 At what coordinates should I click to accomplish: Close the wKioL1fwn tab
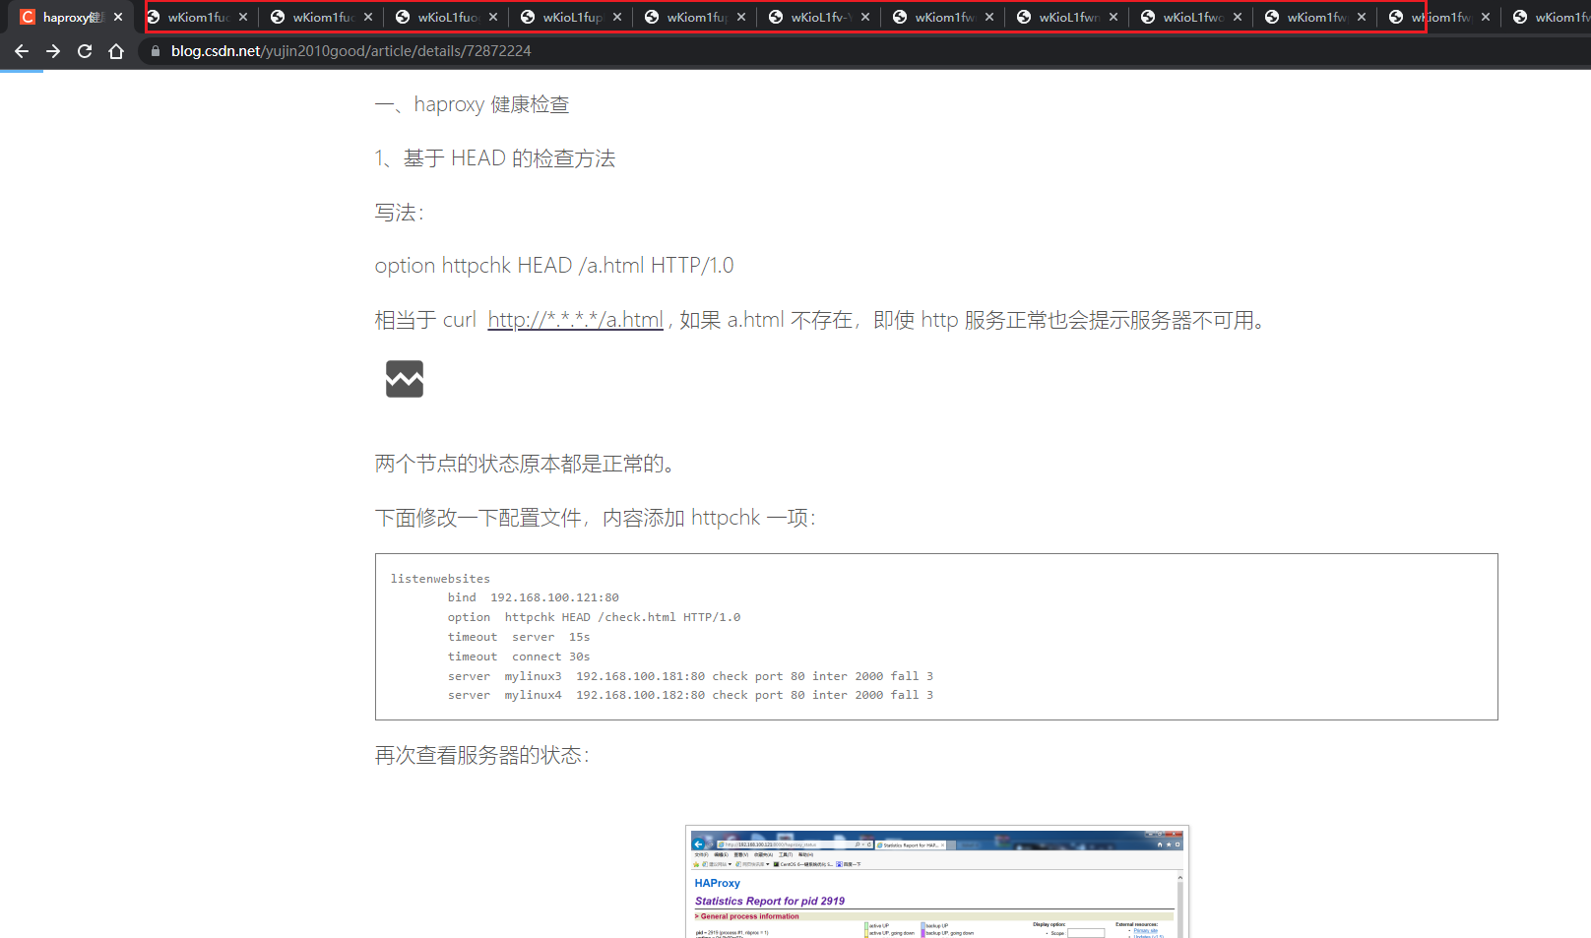click(1114, 17)
